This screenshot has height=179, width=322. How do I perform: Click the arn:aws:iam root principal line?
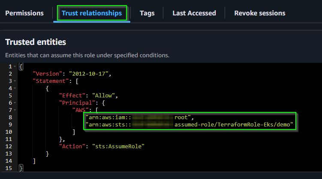pyautogui.click(x=140, y=117)
